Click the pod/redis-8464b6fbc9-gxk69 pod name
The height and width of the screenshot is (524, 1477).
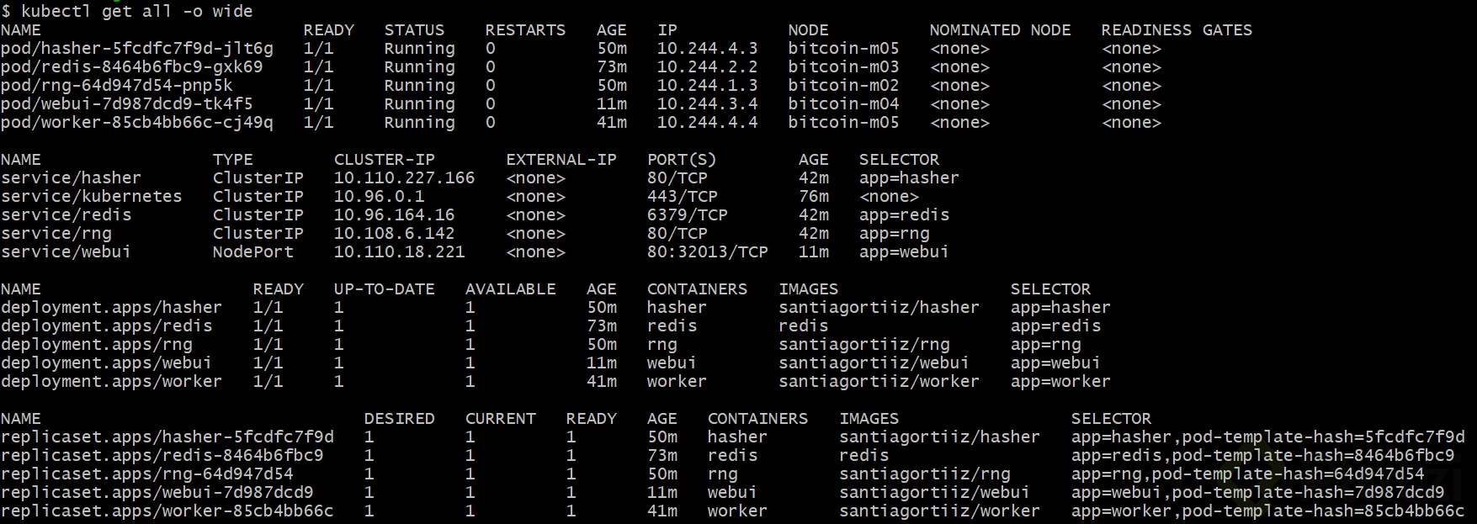pyautogui.click(x=131, y=67)
